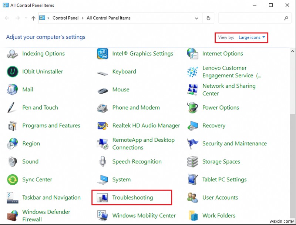Viewport: 296px width, 225px height.
Task: Open Indexing Options
Action: point(43,54)
